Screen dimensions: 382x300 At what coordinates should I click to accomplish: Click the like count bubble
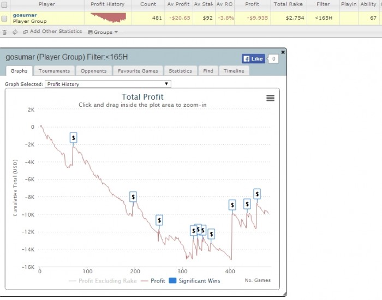273,59
